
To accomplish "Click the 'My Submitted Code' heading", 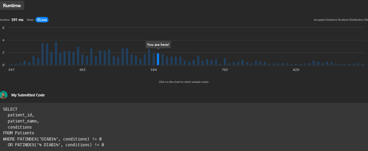I will [x=28, y=95].
